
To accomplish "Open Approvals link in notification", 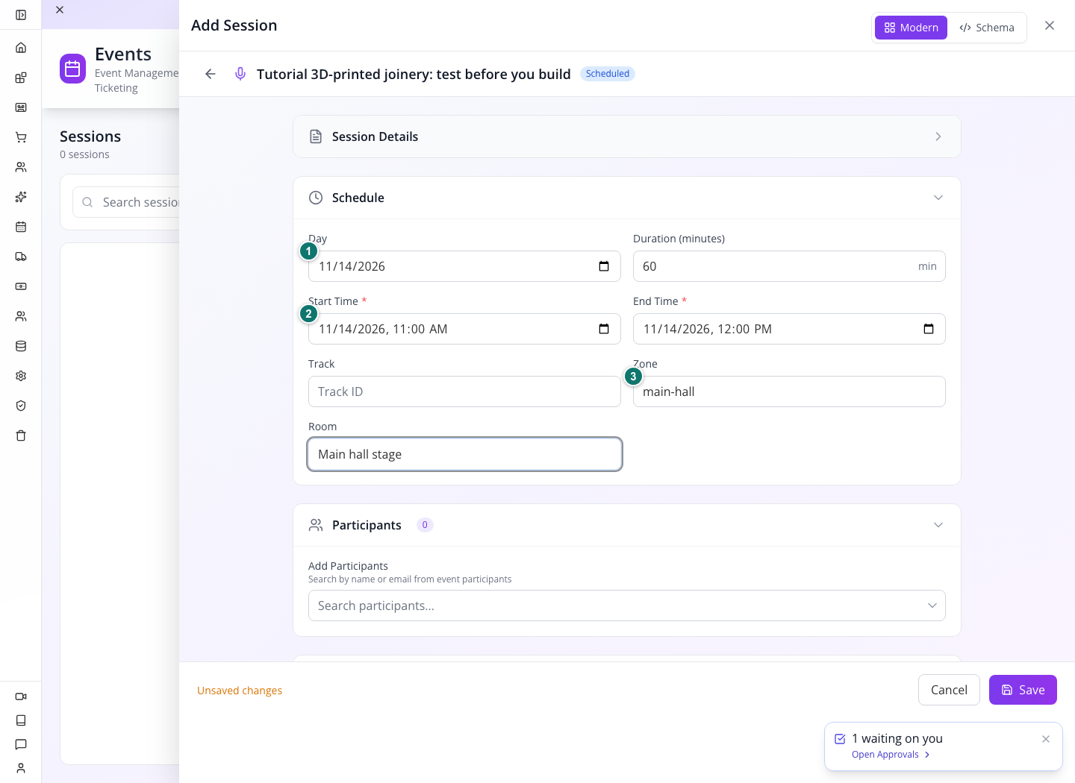I will [891, 755].
